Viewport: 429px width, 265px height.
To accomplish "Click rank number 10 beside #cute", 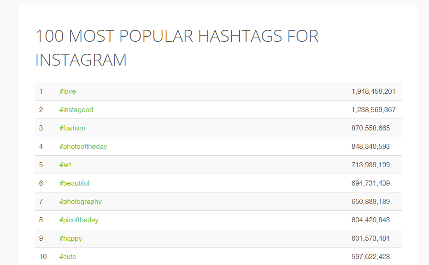I will point(43,257).
